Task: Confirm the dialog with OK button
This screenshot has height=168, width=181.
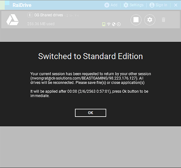Action: (90, 113)
